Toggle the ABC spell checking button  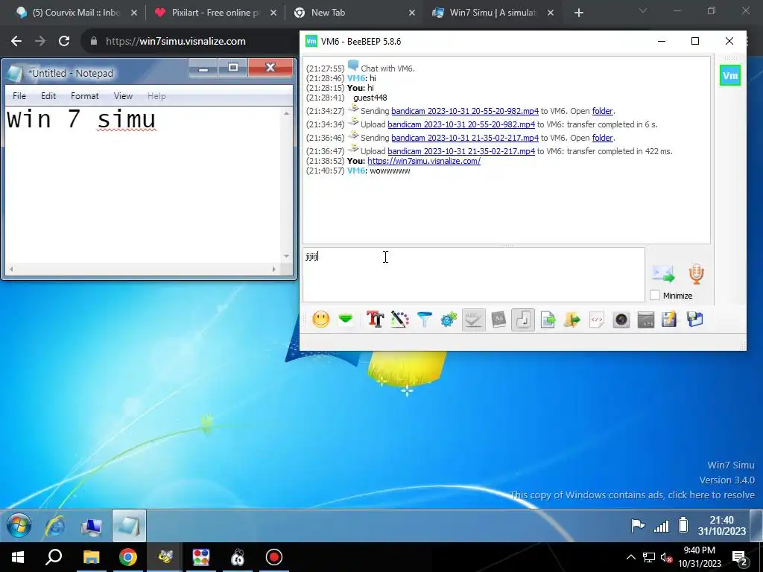pyautogui.click(x=473, y=320)
